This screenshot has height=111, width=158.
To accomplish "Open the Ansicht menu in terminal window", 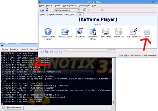I will pos(25,49).
